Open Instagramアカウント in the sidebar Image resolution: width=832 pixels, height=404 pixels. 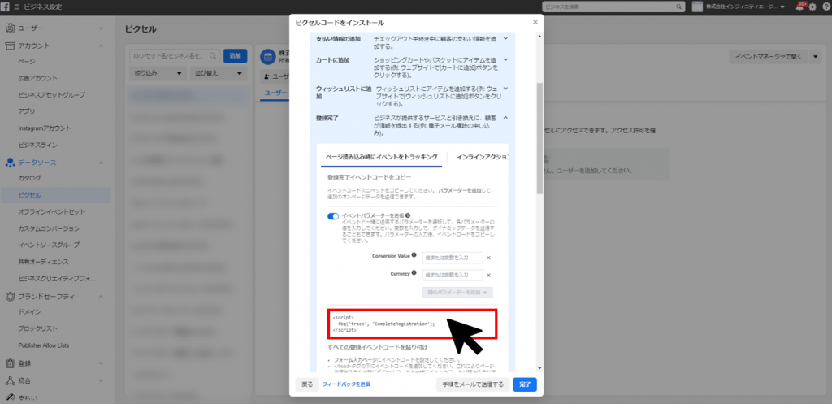[45, 128]
